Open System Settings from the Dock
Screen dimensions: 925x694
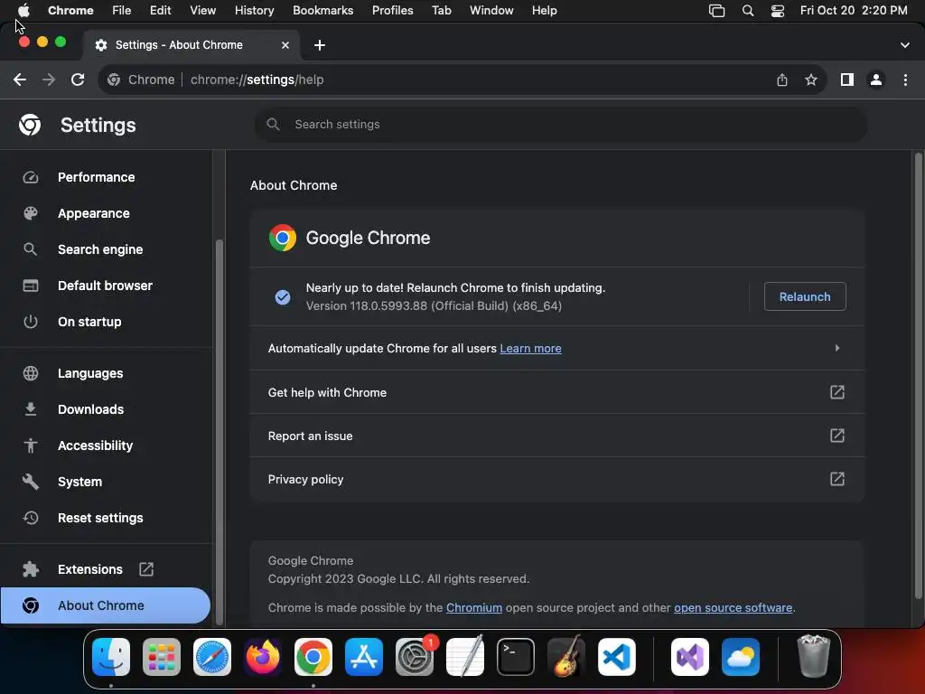(x=414, y=656)
